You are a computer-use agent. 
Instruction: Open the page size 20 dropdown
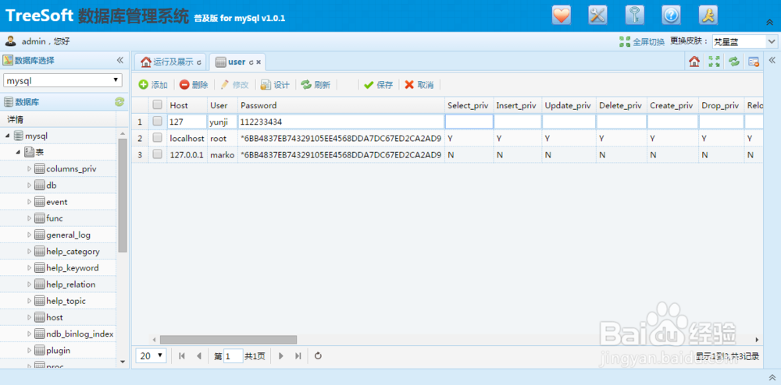(151, 355)
